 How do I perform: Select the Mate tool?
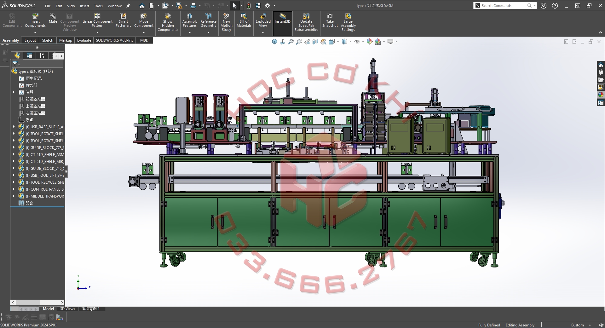tap(53, 18)
